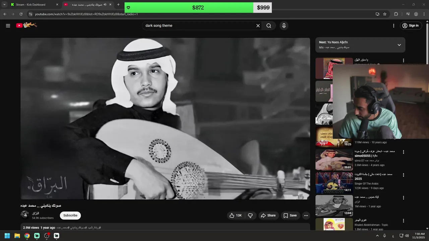
Task: Expand the Mix playlist panel chevron
Action: point(399,45)
